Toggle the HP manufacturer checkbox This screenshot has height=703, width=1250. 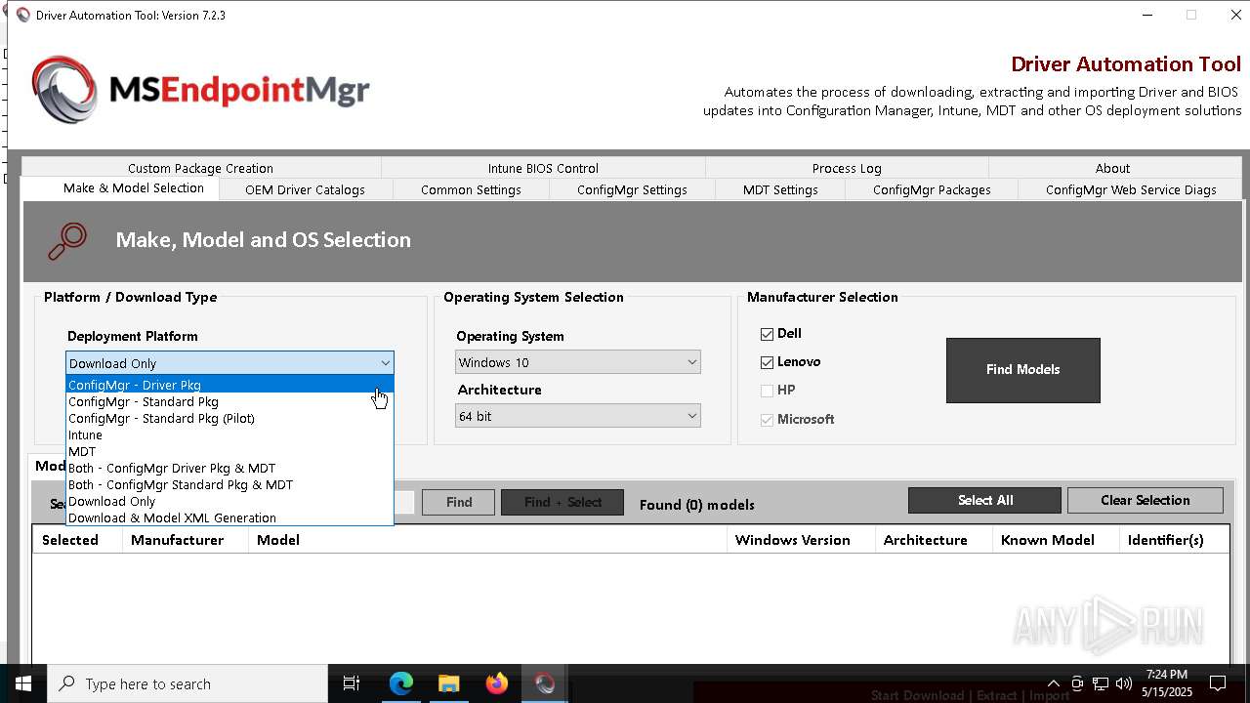[767, 391]
